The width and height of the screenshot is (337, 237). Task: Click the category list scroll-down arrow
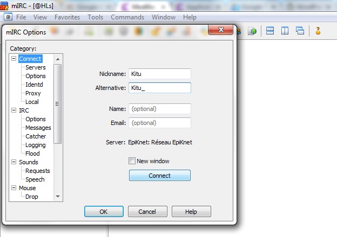click(x=58, y=196)
